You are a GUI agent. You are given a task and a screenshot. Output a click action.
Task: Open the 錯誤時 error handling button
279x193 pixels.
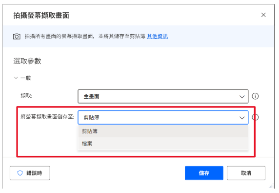(x=30, y=173)
